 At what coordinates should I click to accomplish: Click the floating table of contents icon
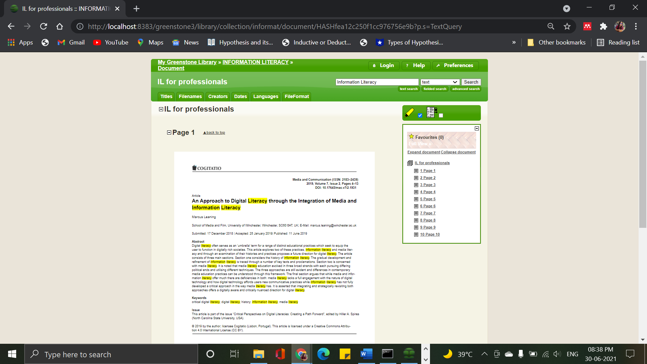pyautogui.click(x=431, y=112)
